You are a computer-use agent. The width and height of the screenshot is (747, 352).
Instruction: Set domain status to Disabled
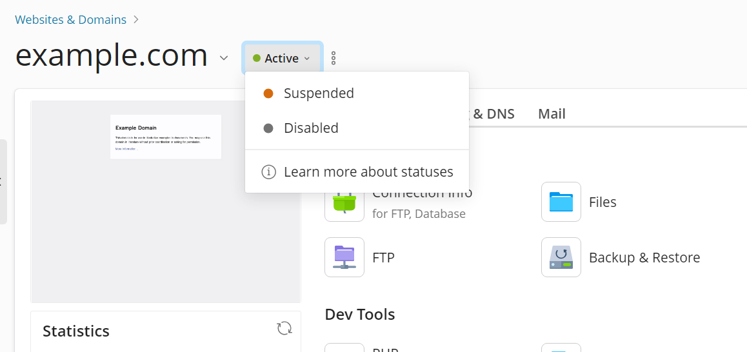(x=311, y=128)
